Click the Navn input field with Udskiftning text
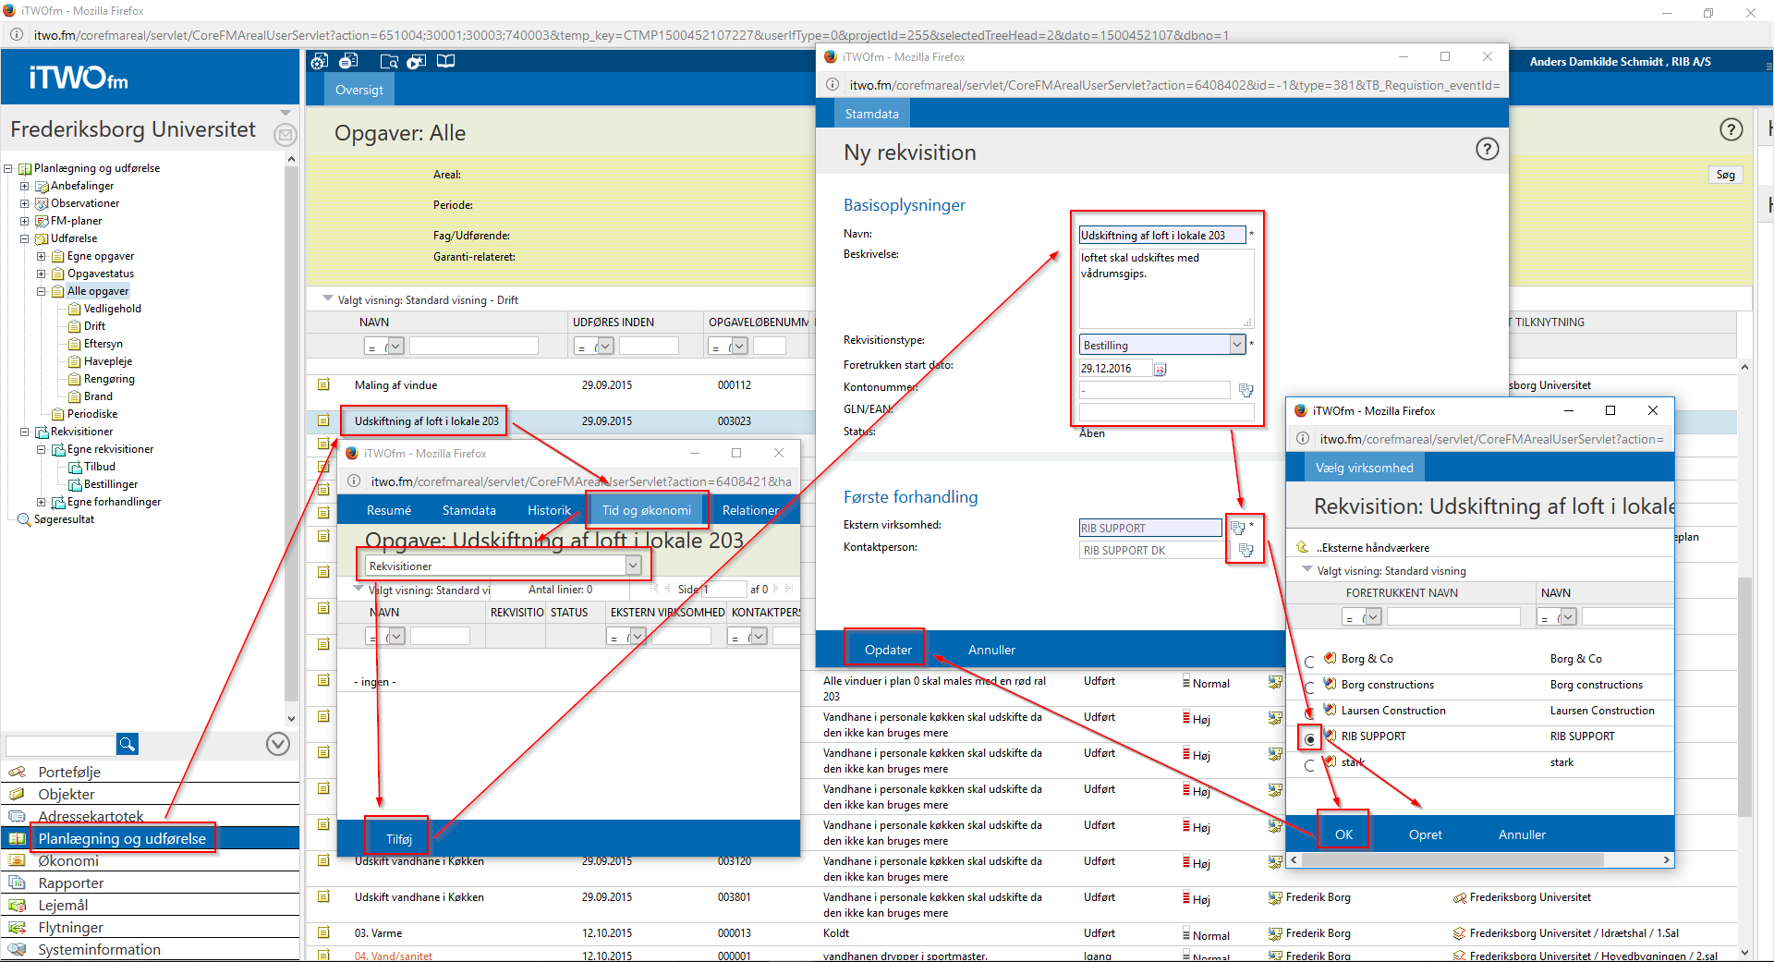The width and height of the screenshot is (1774, 962). point(1162,235)
